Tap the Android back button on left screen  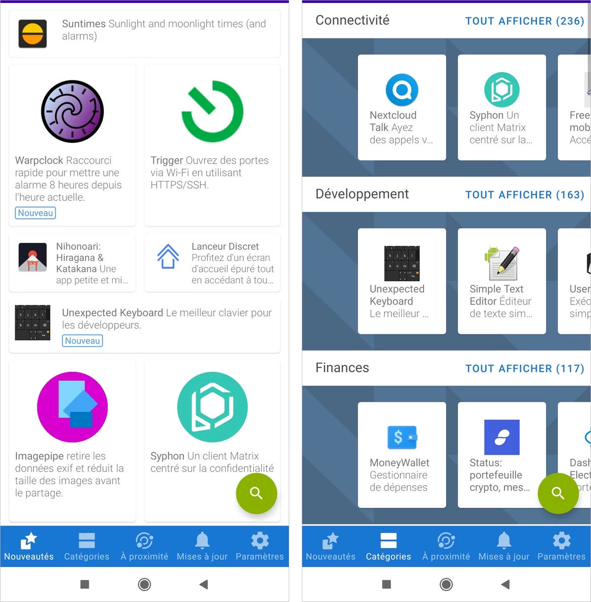[x=203, y=584]
